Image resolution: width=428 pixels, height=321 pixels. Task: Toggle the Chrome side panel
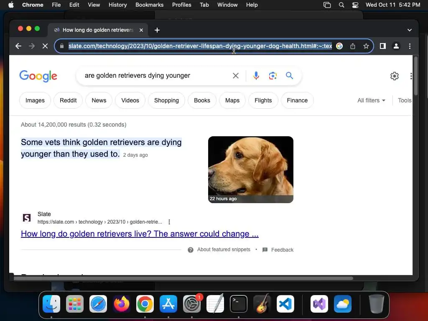383,46
